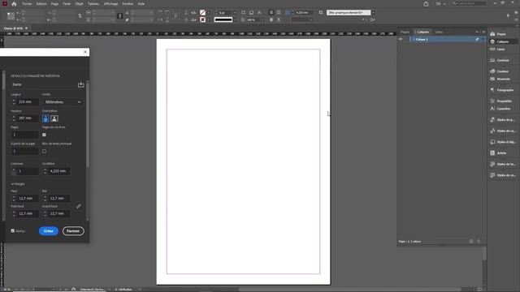The width and height of the screenshot is (520, 292).
Task: Switch to the Pages tab in panel
Action: pyautogui.click(x=405, y=32)
